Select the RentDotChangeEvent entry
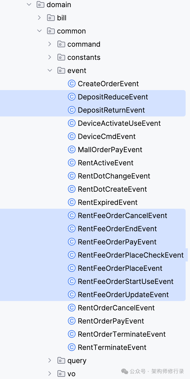The width and height of the screenshot is (190, 379). click(x=114, y=176)
